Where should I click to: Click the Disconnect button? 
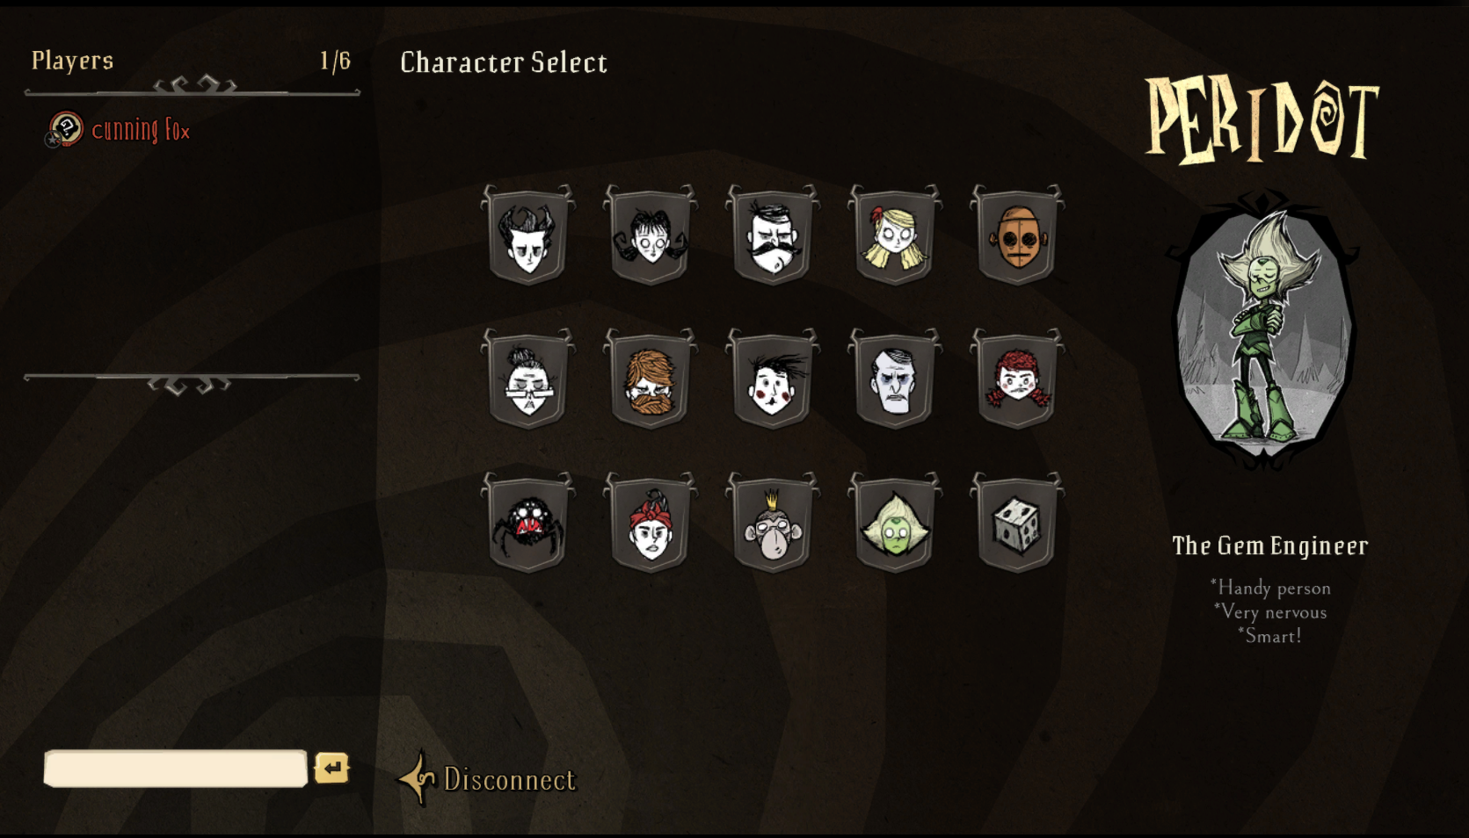click(x=488, y=778)
